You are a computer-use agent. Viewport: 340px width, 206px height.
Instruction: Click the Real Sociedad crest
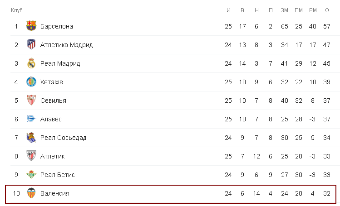click(31, 138)
